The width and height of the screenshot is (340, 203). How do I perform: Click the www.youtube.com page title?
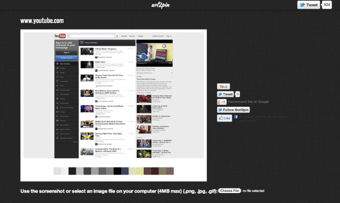[x=42, y=21]
